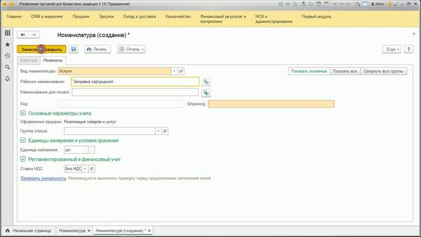Viewport: 421px width, 237px height.
Task: Open Группа списка item via link icon
Action: click(x=165, y=131)
